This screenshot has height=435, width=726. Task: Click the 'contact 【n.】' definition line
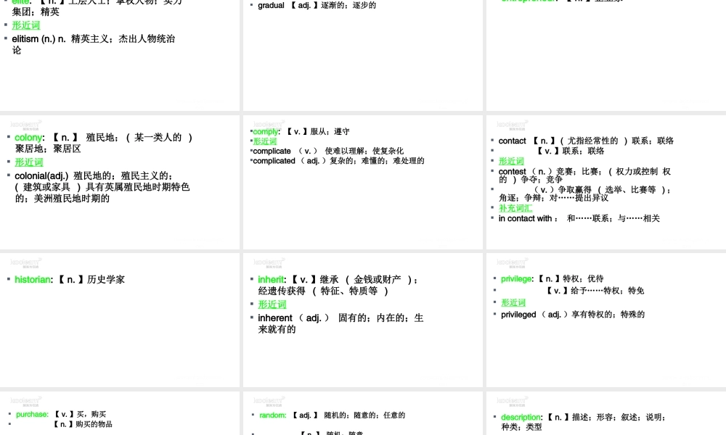click(586, 141)
